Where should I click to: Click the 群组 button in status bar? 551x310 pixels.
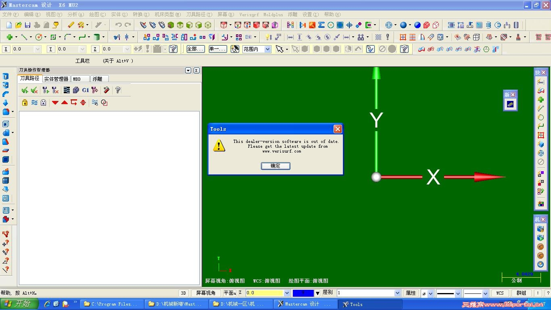pyautogui.click(x=521, y=293)
